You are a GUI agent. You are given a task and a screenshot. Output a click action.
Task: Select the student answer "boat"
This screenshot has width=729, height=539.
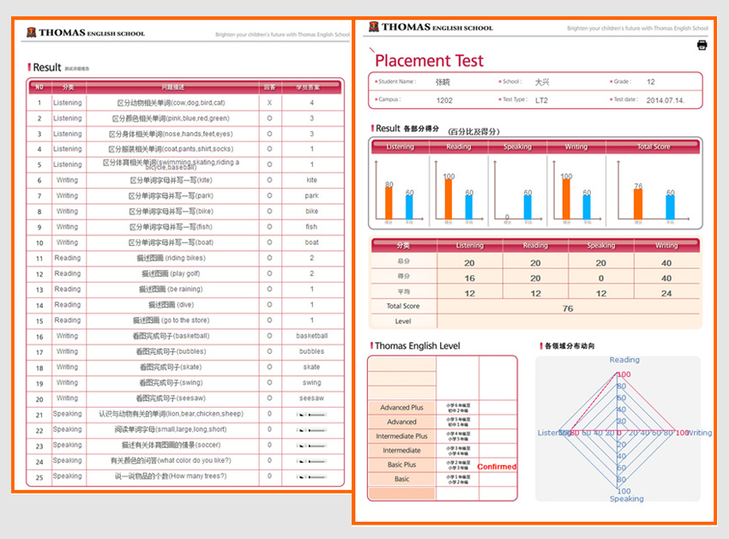[x=311, y=243]
